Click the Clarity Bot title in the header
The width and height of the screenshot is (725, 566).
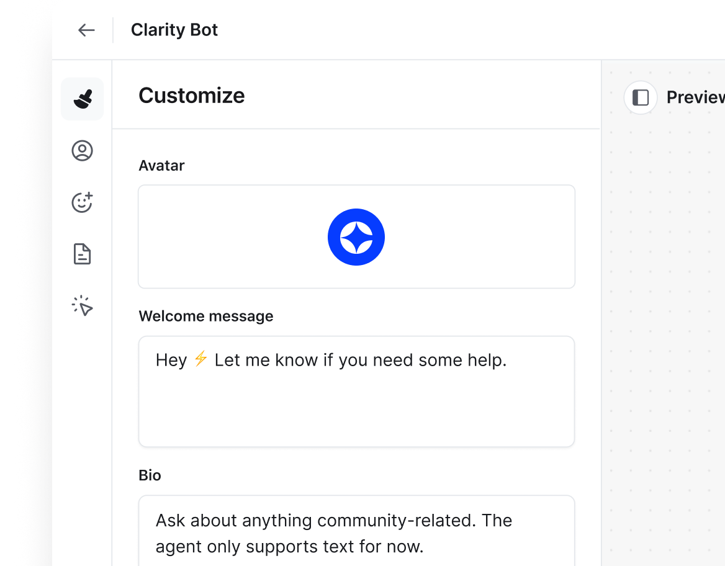(174, 30)
